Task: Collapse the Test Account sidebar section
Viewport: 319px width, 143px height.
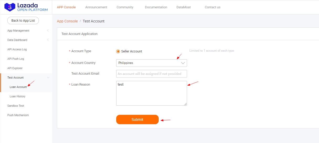Action: click(x=48, y=78)
